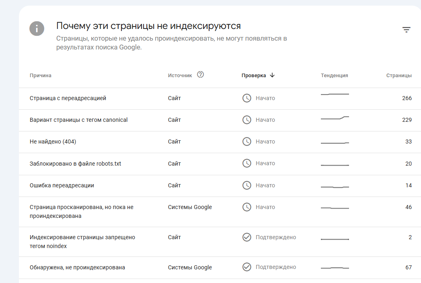Viewport: 421px width, 283px height.
Task: Click the info icon beside the heading
Action: tap(37, 29)
